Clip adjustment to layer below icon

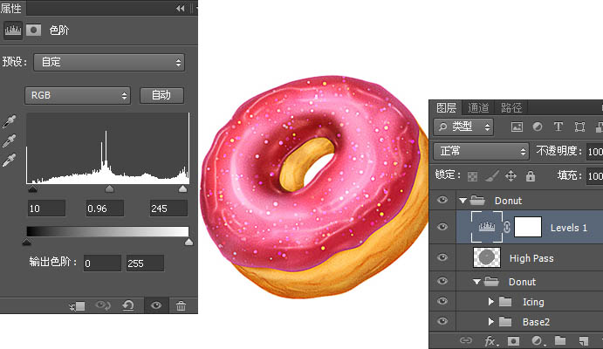(78, 306)
